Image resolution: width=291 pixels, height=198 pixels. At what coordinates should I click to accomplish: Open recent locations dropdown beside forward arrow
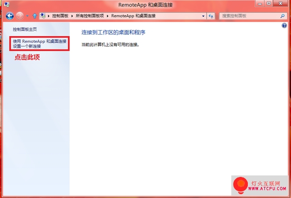point(27,16)
